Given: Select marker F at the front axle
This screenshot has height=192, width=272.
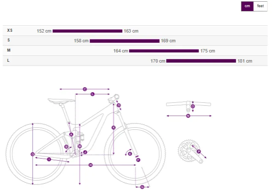Looking at the screenshot, I should click(x=138, y=160).
